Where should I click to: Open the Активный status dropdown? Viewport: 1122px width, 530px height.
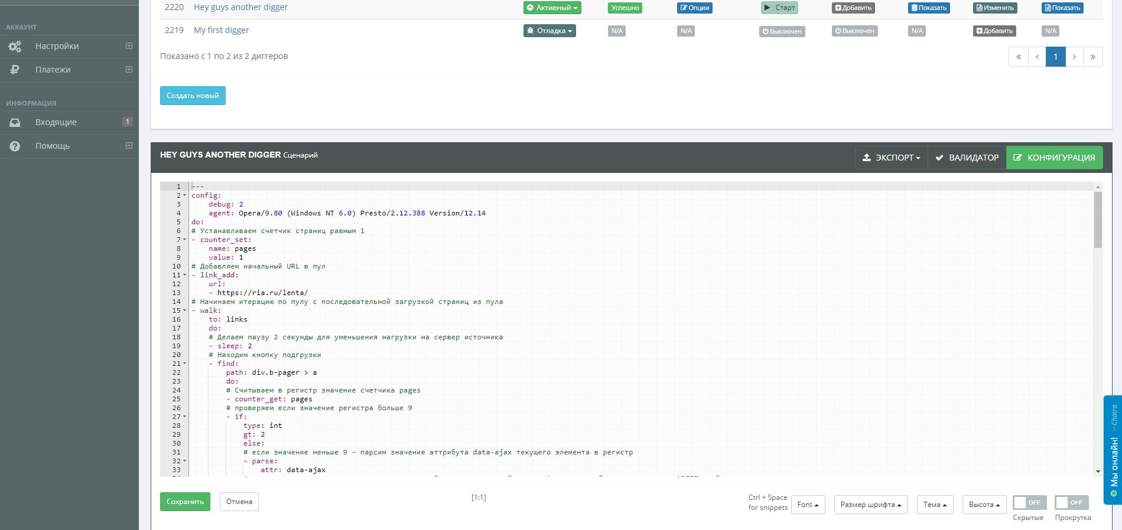552,8
